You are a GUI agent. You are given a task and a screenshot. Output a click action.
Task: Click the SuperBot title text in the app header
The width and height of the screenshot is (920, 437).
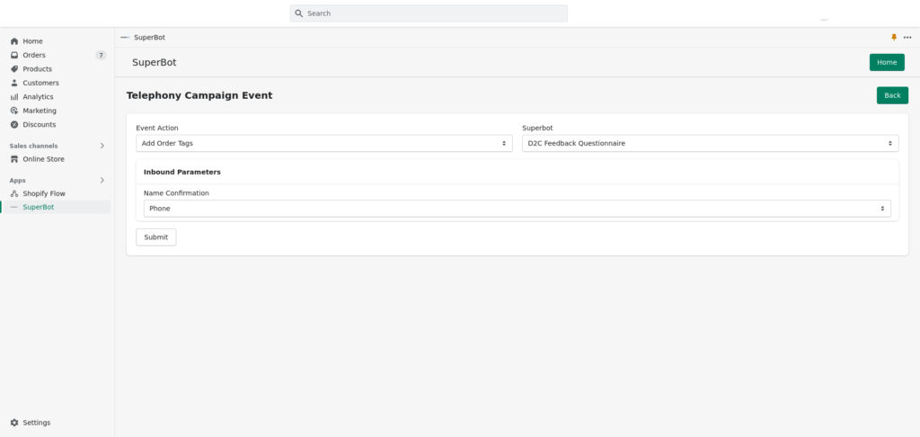point(150,38)
